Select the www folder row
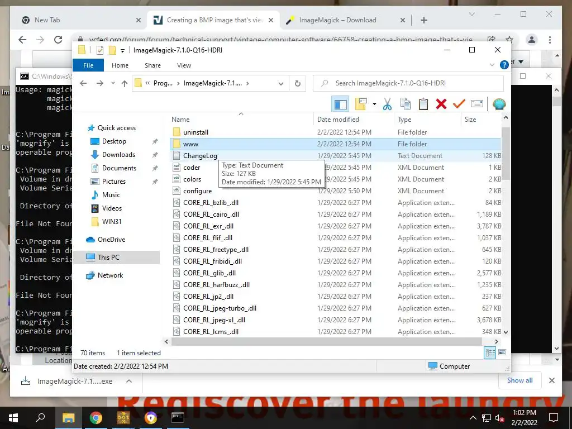Viewport: 572px width, 429px height. pos(335,144)
